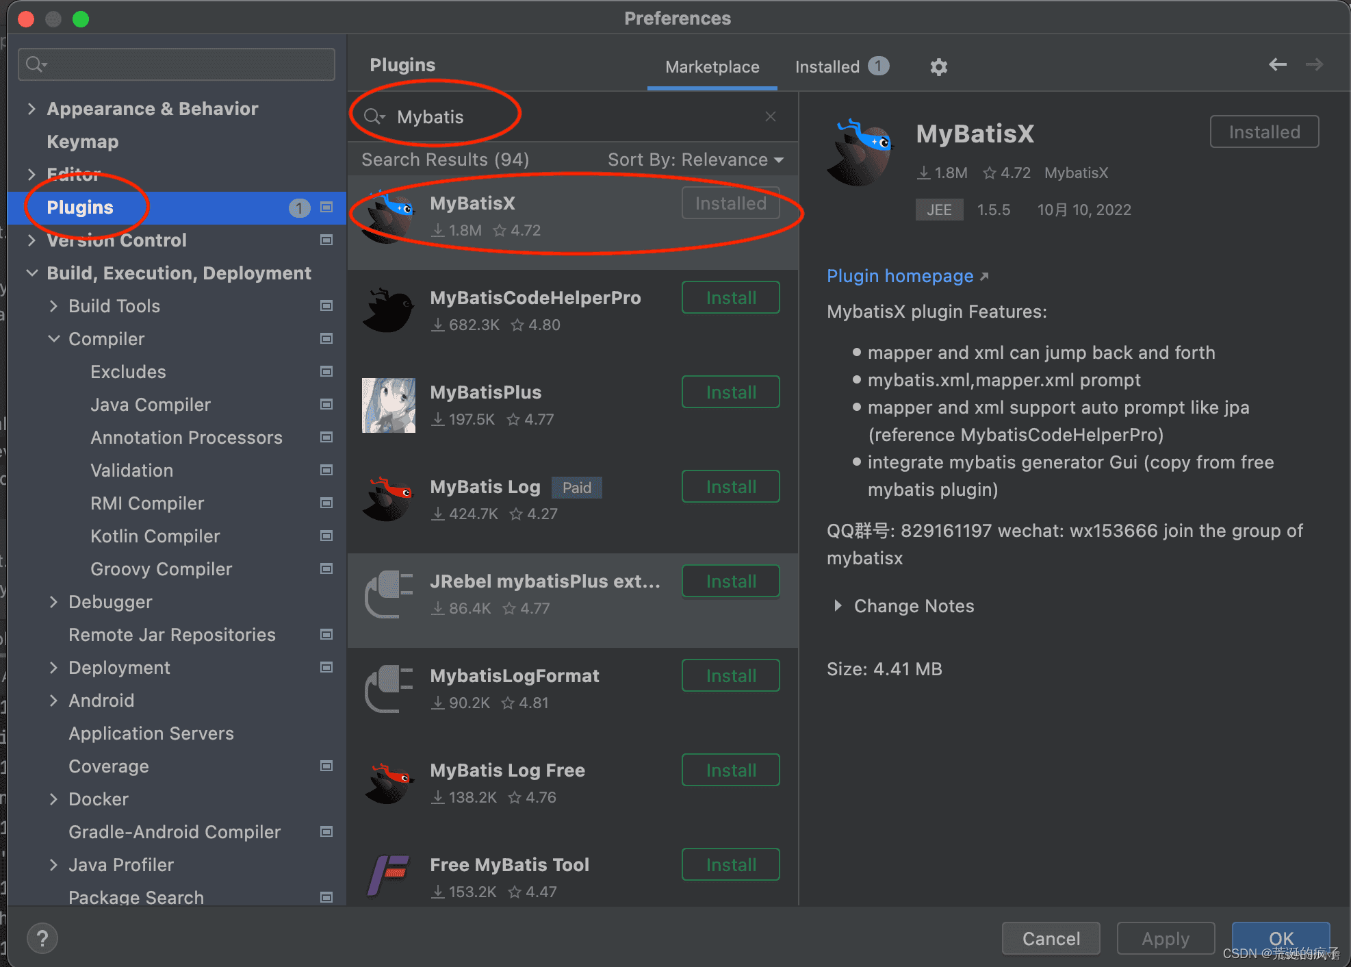Select Kotlin Compiler in the tree

155,536
